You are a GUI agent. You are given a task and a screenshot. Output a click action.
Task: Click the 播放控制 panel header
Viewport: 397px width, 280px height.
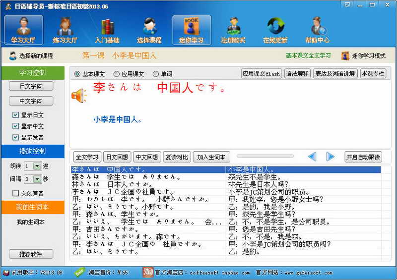(33, 151)
